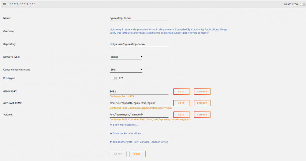Click Edit for RTMP PORT
The width and height of the screenshot is (306, 161).
pyautogui.click(x=181, y=92)
